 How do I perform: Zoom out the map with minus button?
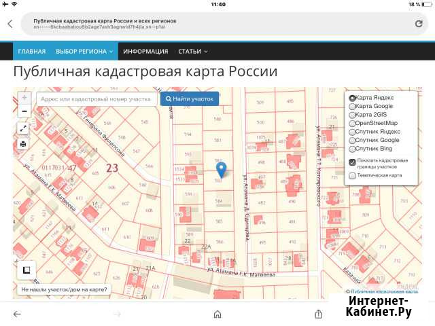[24, 111]
